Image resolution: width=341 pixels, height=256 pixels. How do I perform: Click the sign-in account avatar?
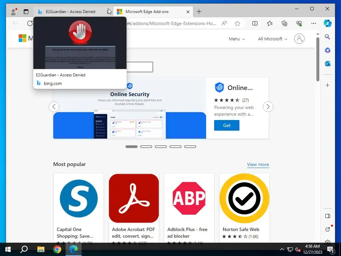click(299, 39)
